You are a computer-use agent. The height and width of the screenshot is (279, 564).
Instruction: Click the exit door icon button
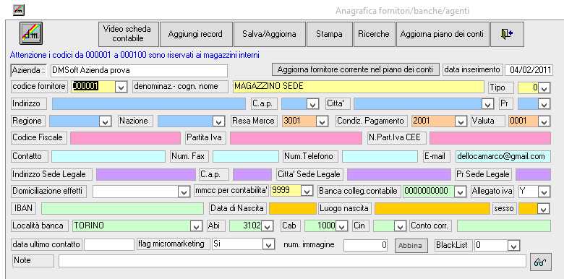coord(507,34)
